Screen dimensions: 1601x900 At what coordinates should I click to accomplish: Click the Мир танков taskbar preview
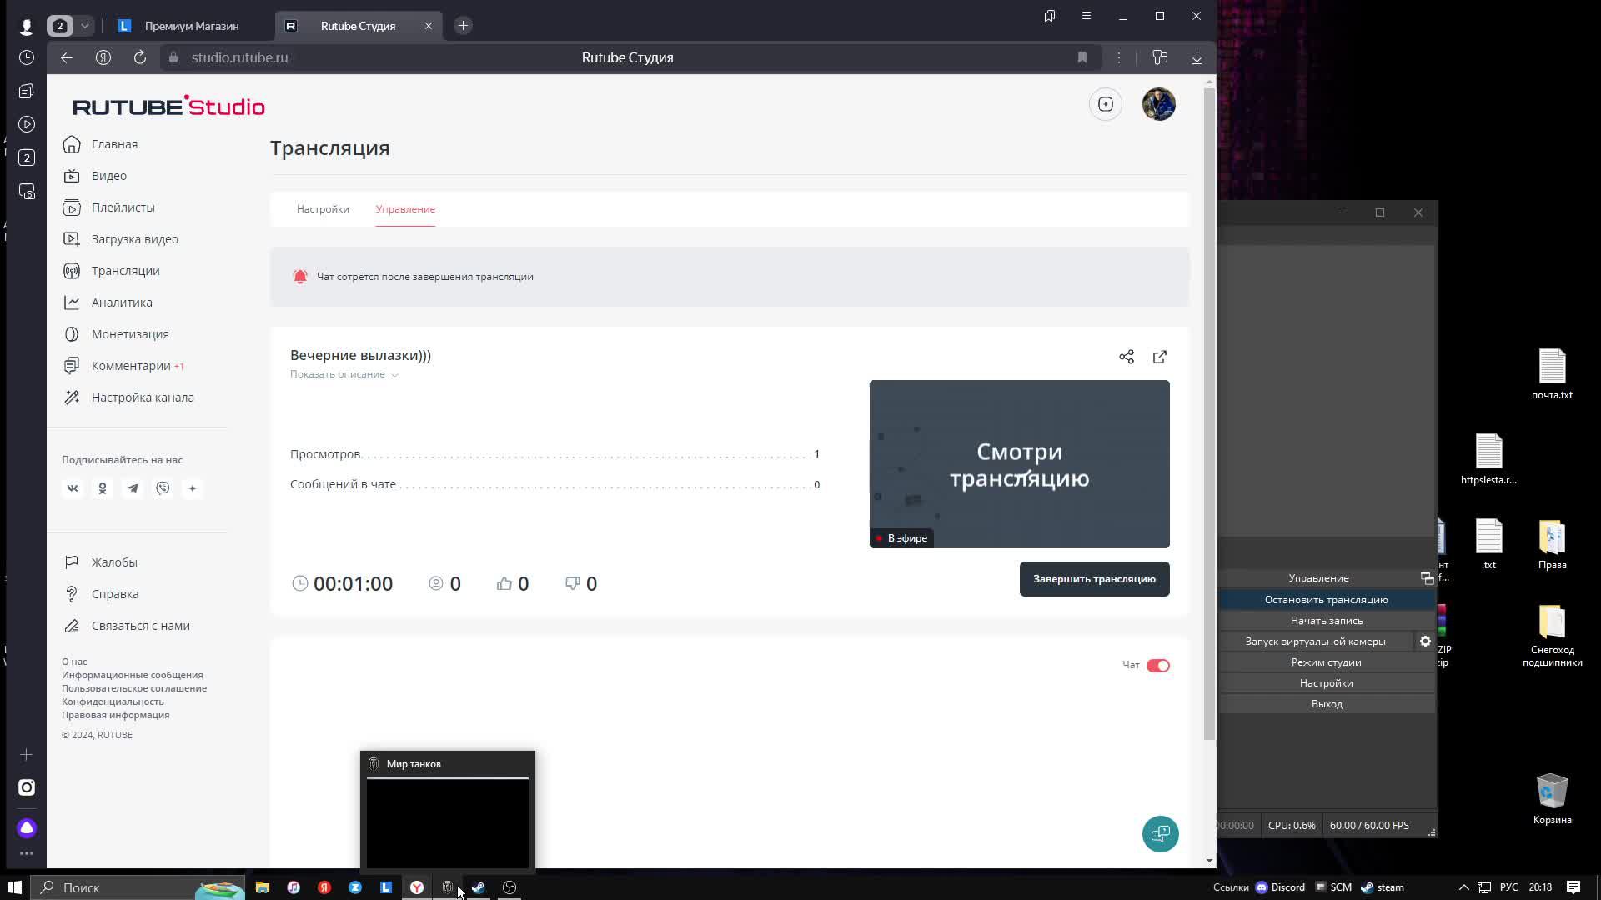point(448,810)
